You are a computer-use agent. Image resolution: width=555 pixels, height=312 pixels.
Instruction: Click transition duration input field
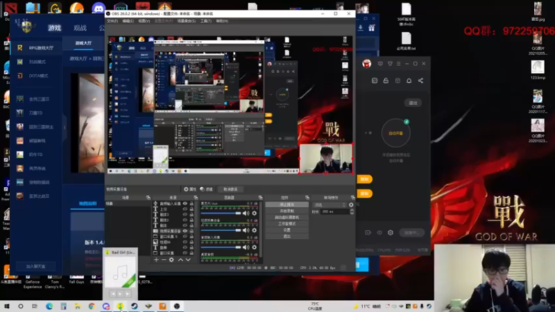point(334,211)
